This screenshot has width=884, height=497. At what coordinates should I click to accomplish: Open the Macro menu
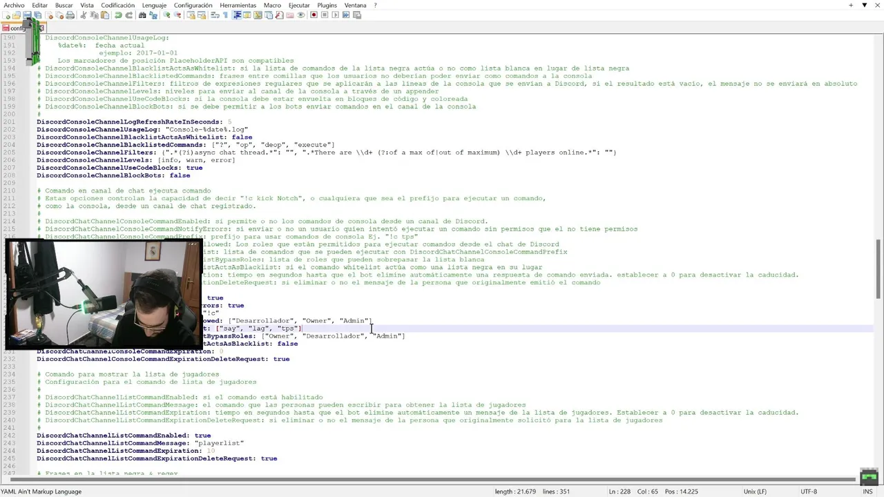point(273,5)
